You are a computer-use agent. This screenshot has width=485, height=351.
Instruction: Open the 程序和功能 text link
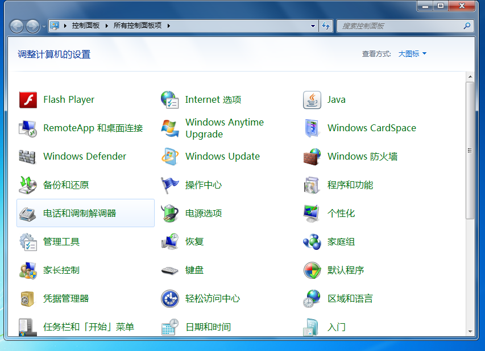[x=350, y=185]
